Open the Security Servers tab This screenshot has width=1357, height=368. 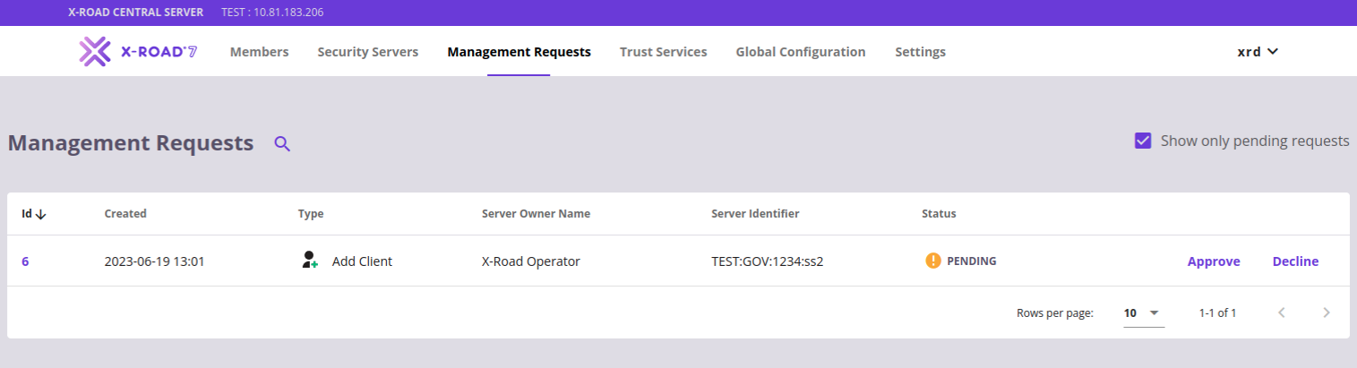tap(368, 52)
